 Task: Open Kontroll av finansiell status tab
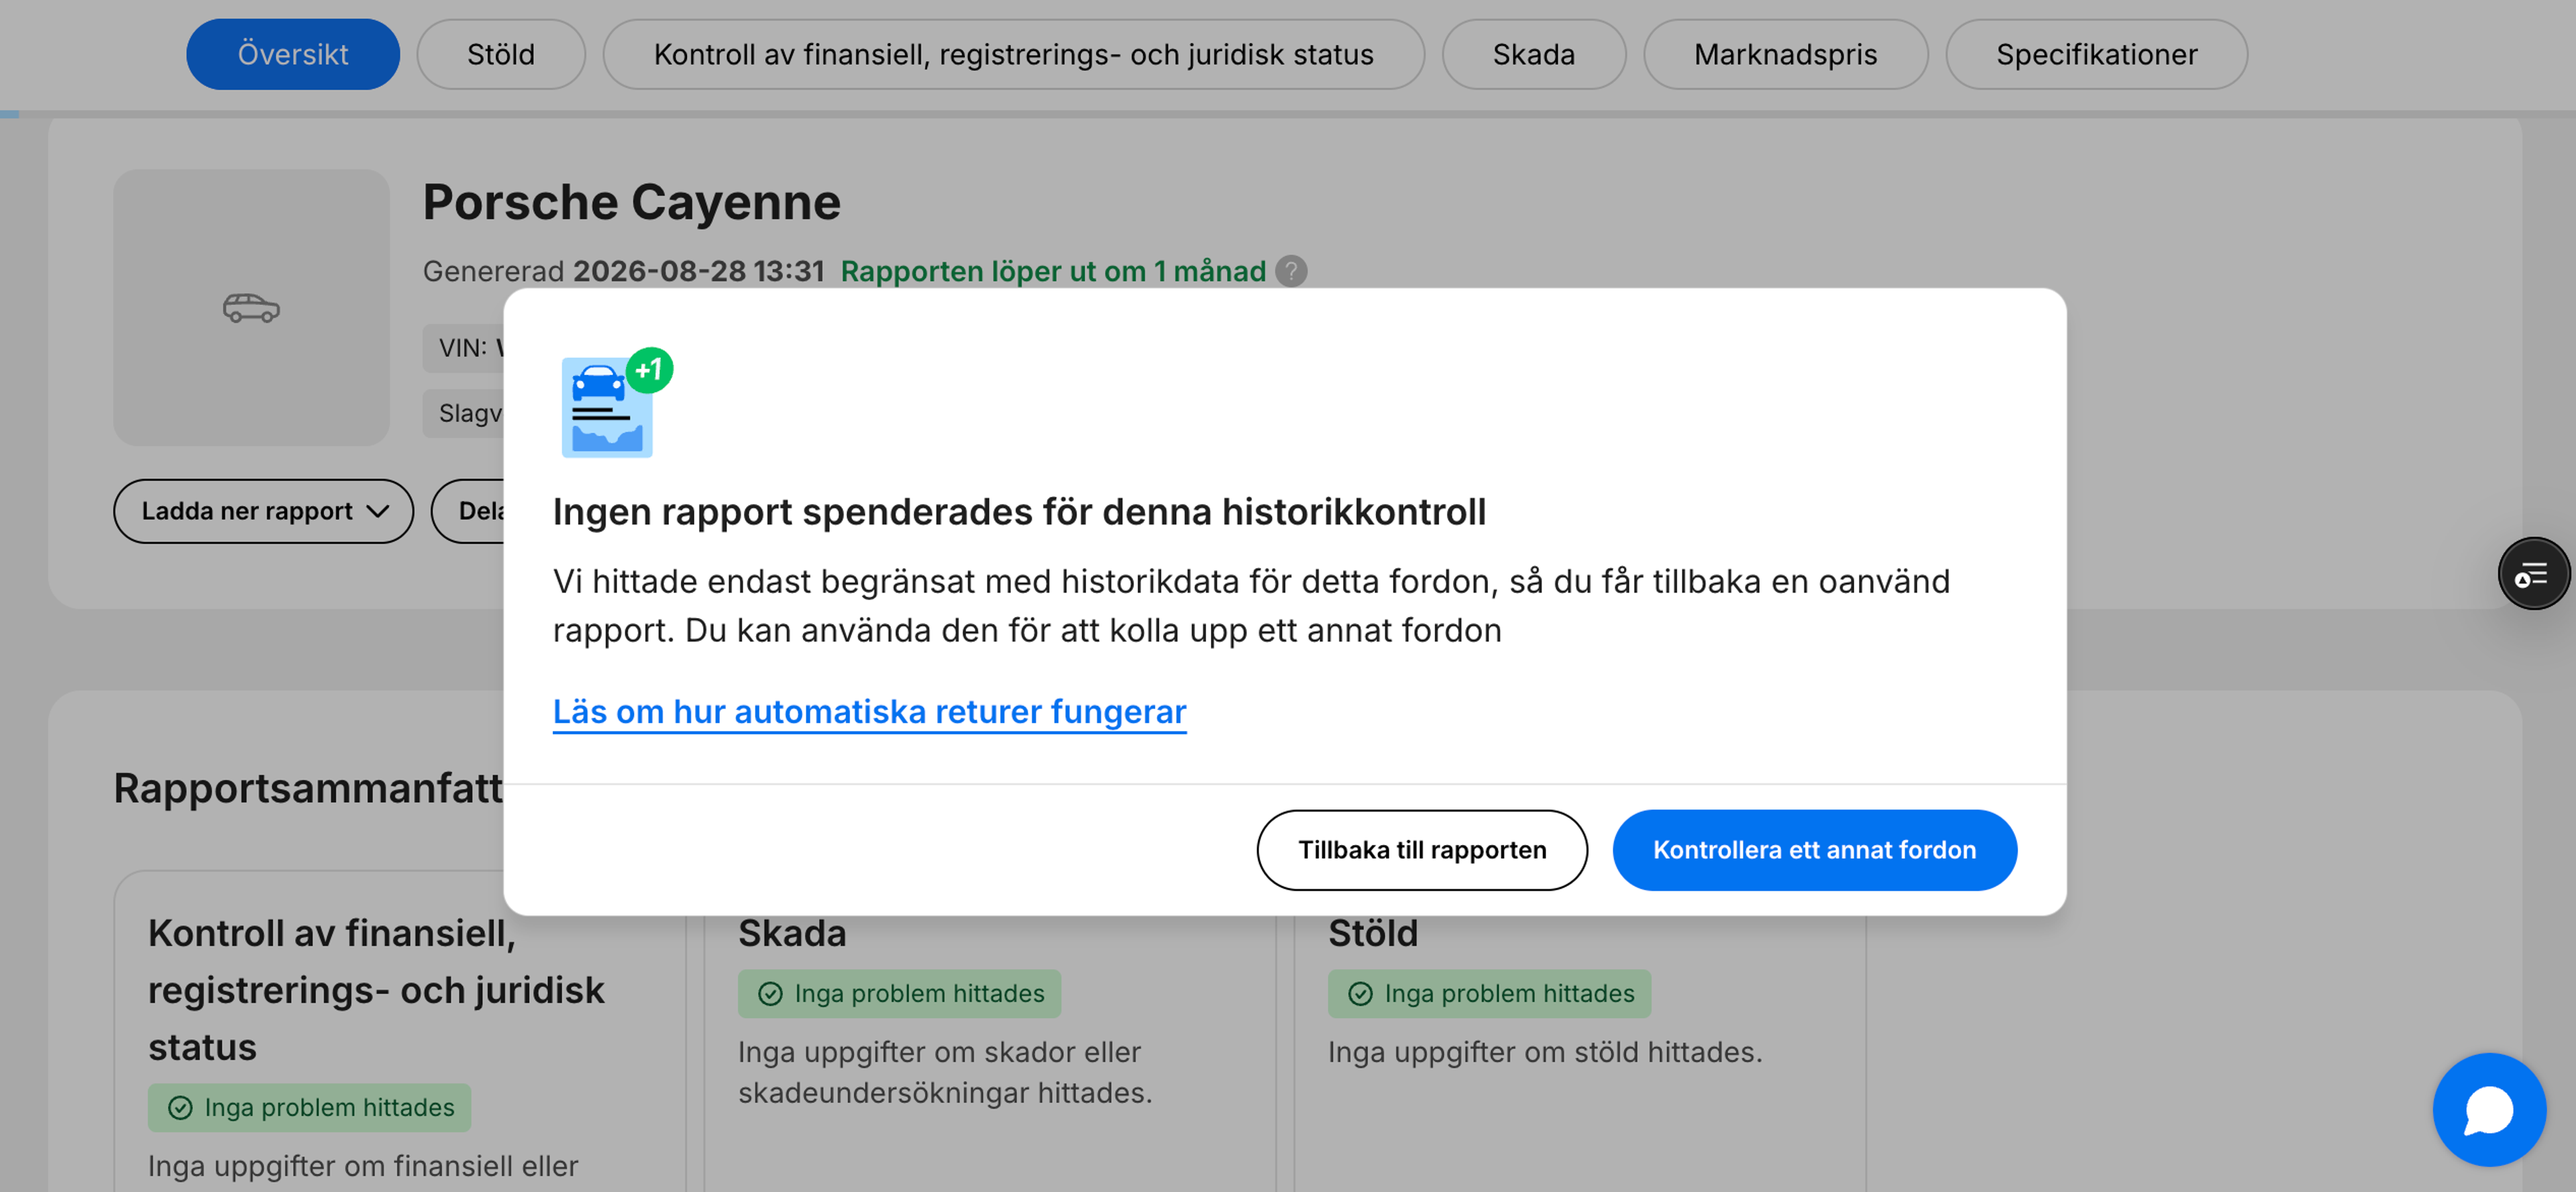(x=1013, y=54)
